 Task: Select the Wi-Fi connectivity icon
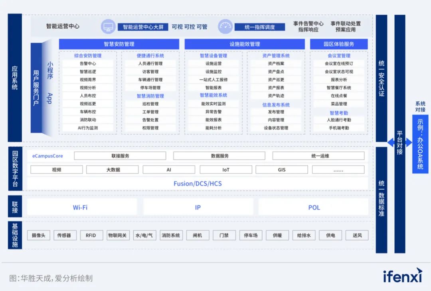[x=81, y=207]
